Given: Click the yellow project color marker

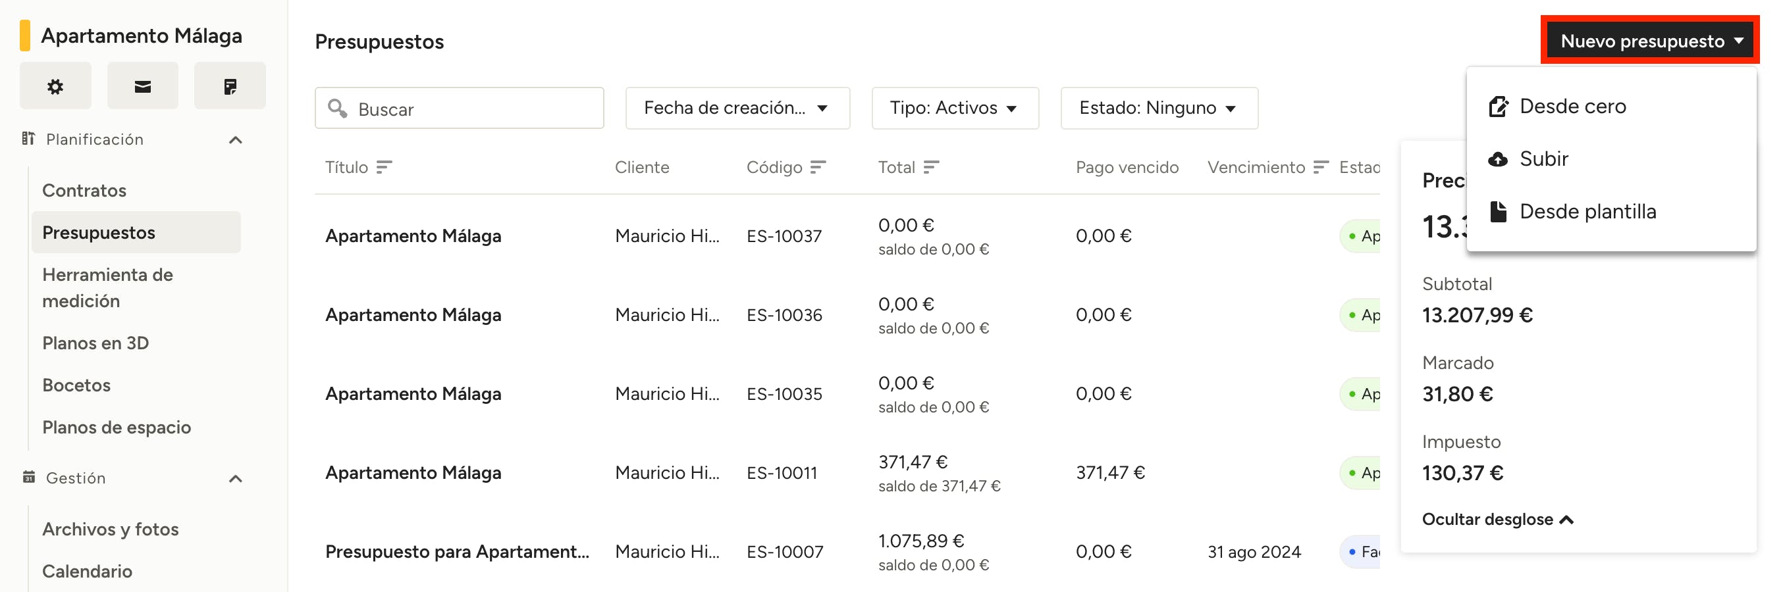Looking at the screenshot, I should (25, 36).
